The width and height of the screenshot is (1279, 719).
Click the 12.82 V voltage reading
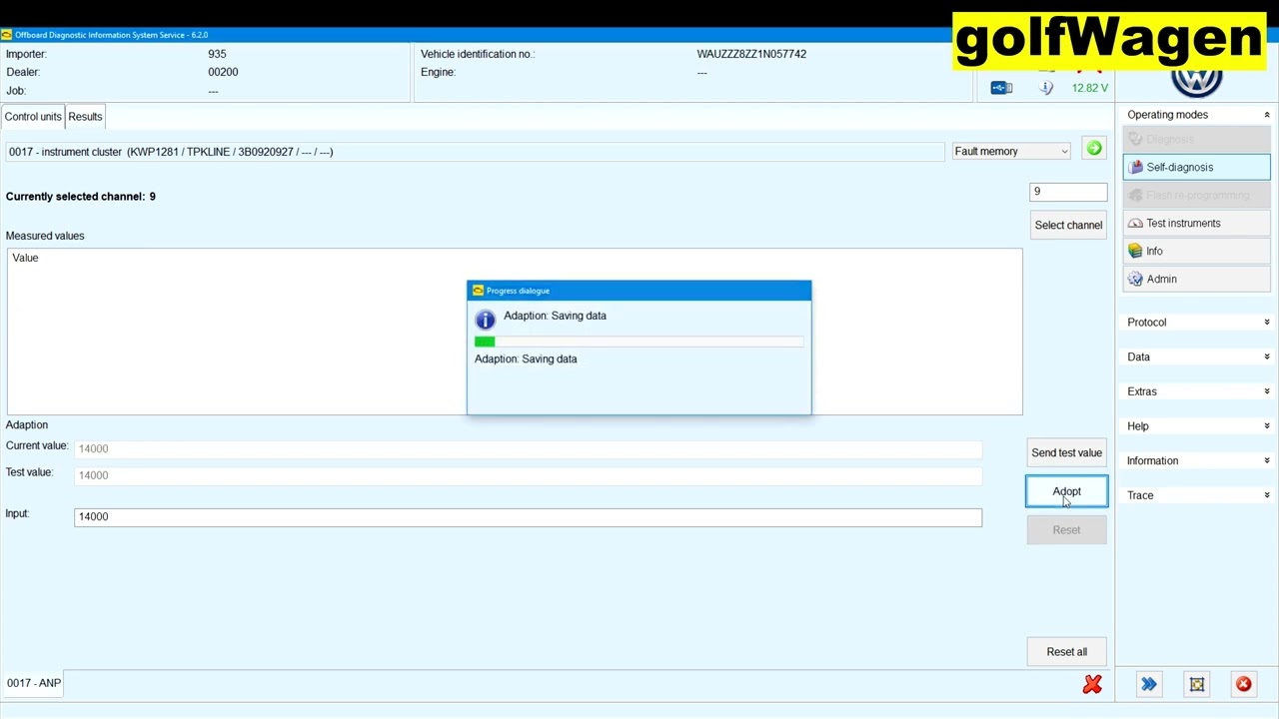(x=1089, y=88)
